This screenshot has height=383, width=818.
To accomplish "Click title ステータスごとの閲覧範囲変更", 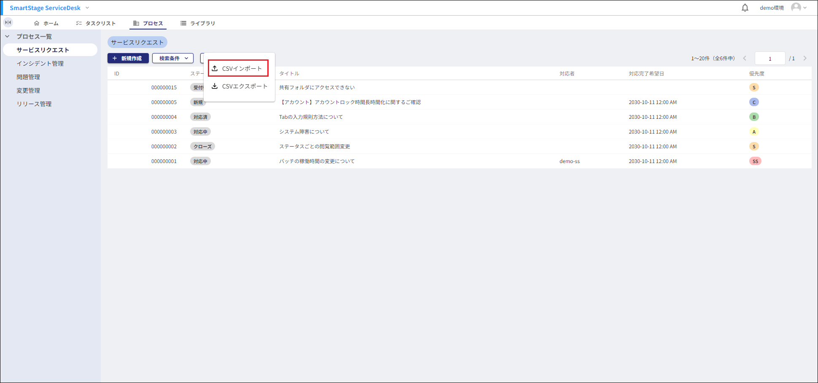I will 315,146.
